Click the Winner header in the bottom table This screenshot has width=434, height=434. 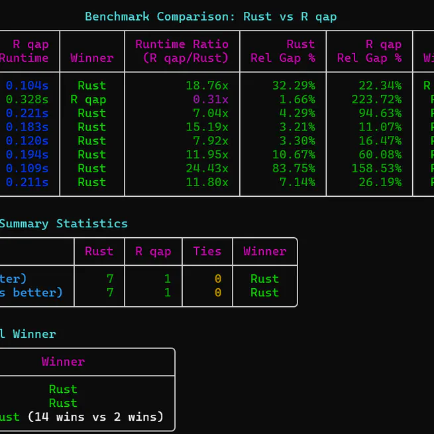coord(63,362)
